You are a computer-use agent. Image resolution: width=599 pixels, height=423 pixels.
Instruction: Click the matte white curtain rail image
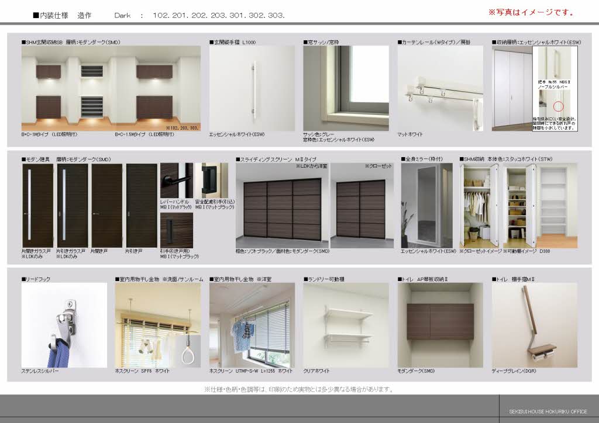440,88
